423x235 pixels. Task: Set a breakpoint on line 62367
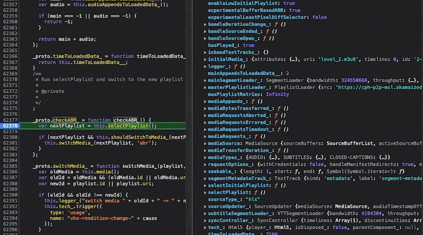click(x=10, y=62)
